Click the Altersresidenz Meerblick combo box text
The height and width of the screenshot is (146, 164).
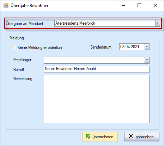click(x=75, y=23)
